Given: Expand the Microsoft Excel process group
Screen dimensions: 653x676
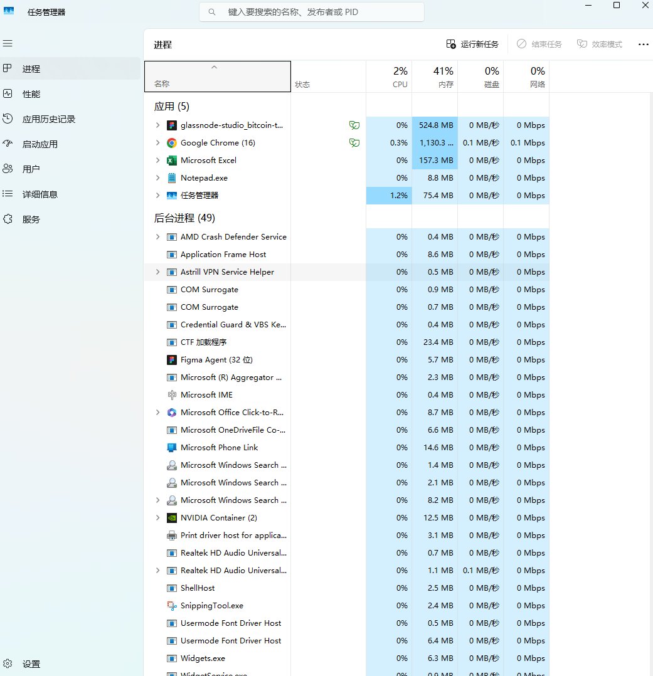Looking at the screenshot, I should 157,161.
